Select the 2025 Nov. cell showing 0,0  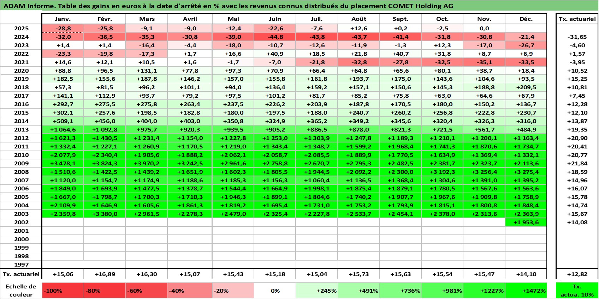484,29
